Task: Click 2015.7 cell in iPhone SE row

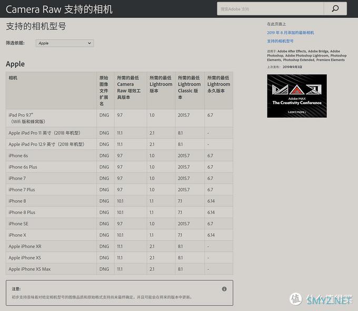Action: pos(184,224)
